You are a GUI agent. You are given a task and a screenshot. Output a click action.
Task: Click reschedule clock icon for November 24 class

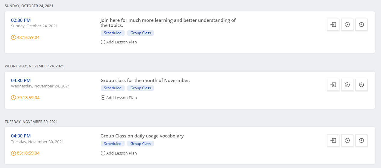click(x=361, y=85)
